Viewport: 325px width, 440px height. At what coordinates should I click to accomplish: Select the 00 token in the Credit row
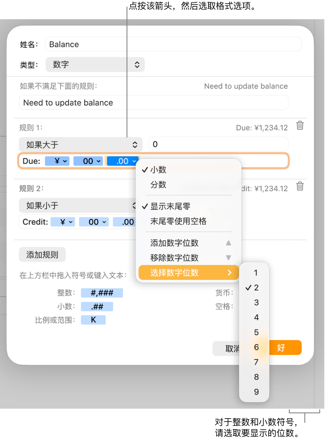pos(94,222)
